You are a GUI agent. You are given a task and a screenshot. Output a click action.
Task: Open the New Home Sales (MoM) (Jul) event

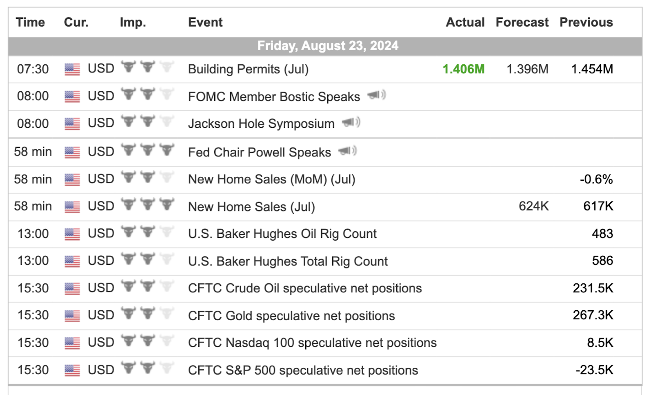tap(272, 179)
